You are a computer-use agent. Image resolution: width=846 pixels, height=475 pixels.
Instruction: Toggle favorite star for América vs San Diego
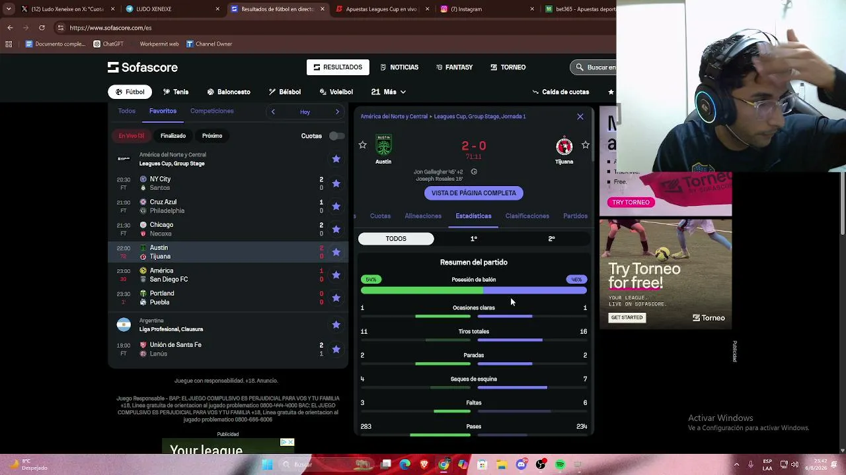(x=336, y=275)
